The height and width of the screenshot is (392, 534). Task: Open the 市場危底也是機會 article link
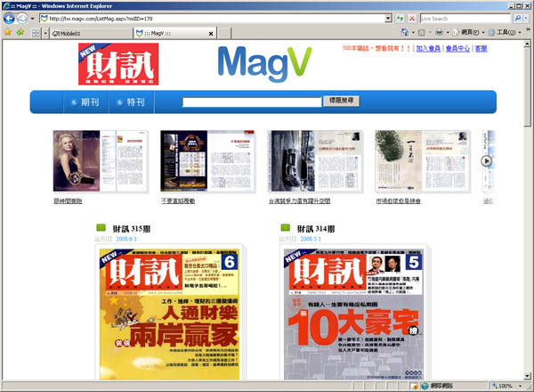398,201
